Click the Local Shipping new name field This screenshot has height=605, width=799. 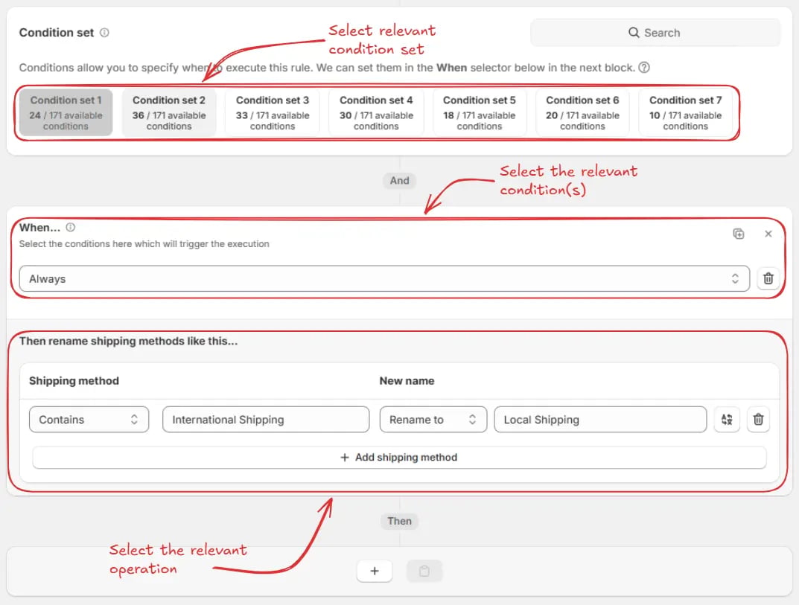pos(600,419)
